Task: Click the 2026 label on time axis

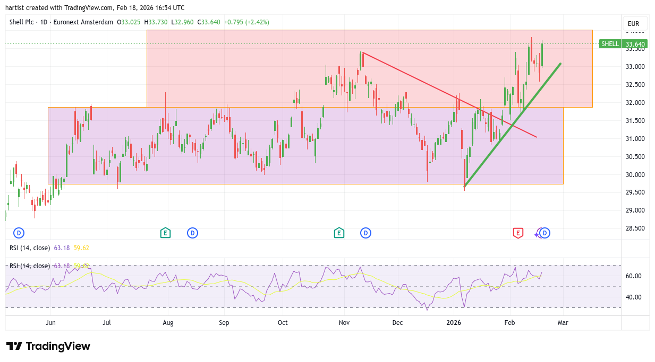Action: click(x=453, y=323)
